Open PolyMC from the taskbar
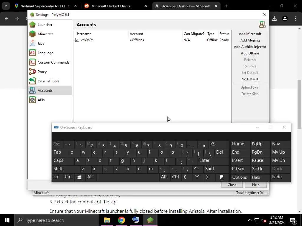 [150, 220]
